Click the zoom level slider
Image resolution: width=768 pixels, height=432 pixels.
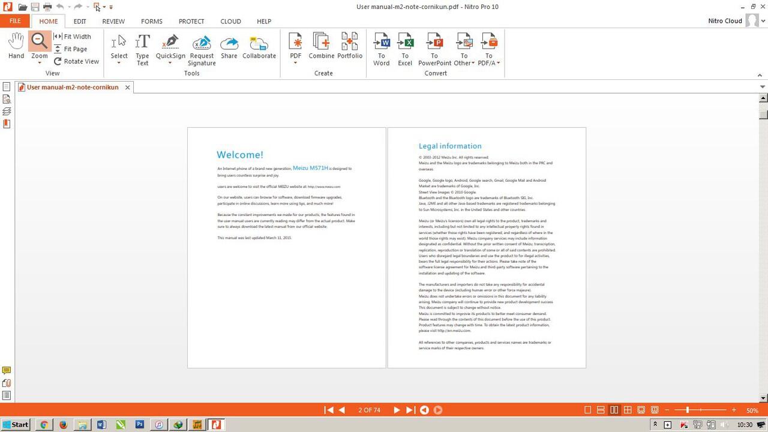click(700, 410)
